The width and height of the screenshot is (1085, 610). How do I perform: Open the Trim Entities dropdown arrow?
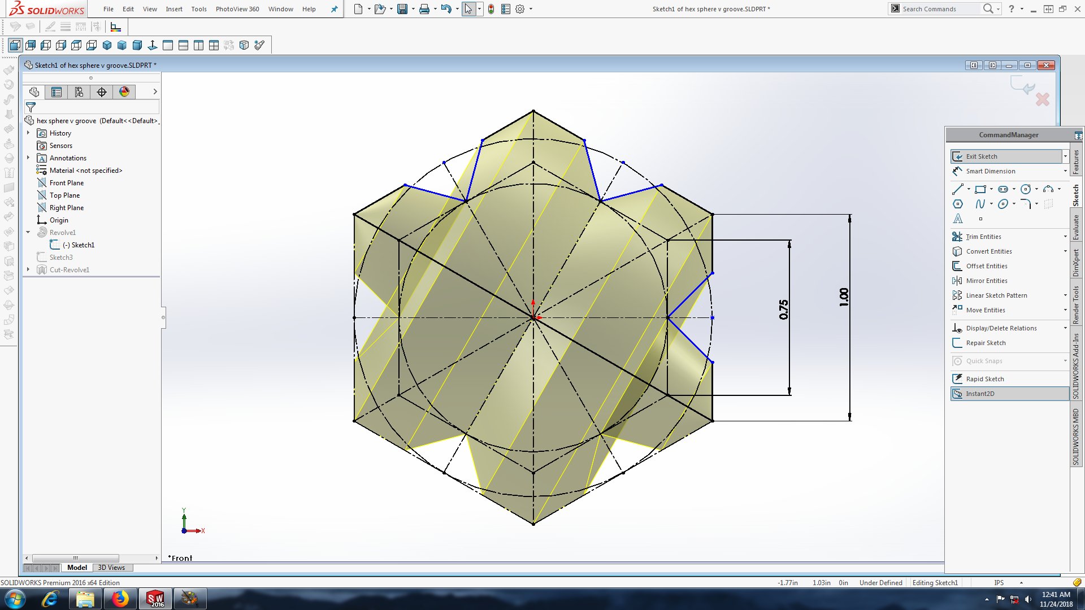click(x=1065, y=237)
